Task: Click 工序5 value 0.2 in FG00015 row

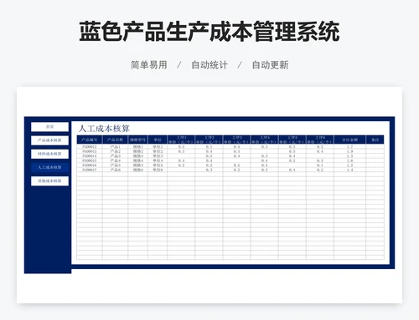Action: pyautogui.click(x=292, y=160)
